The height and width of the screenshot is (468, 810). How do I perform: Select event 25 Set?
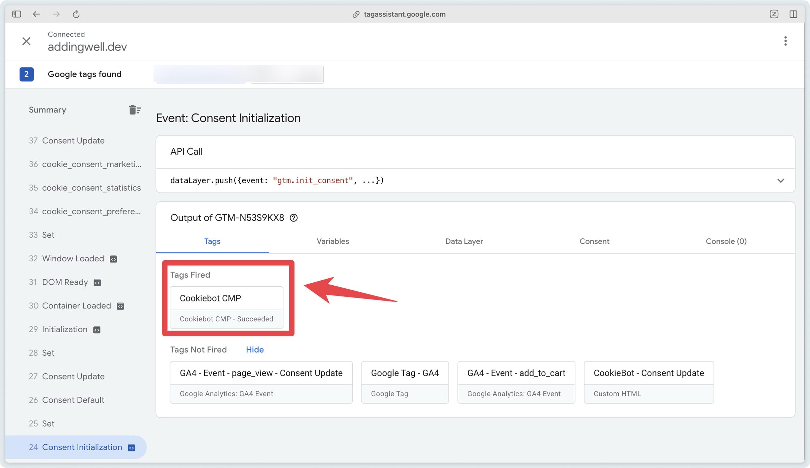tap(42, 424)
